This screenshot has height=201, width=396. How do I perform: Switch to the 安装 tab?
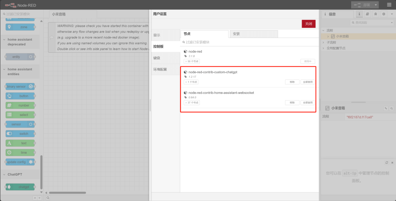pyautogui.click(x=254, y=34)
